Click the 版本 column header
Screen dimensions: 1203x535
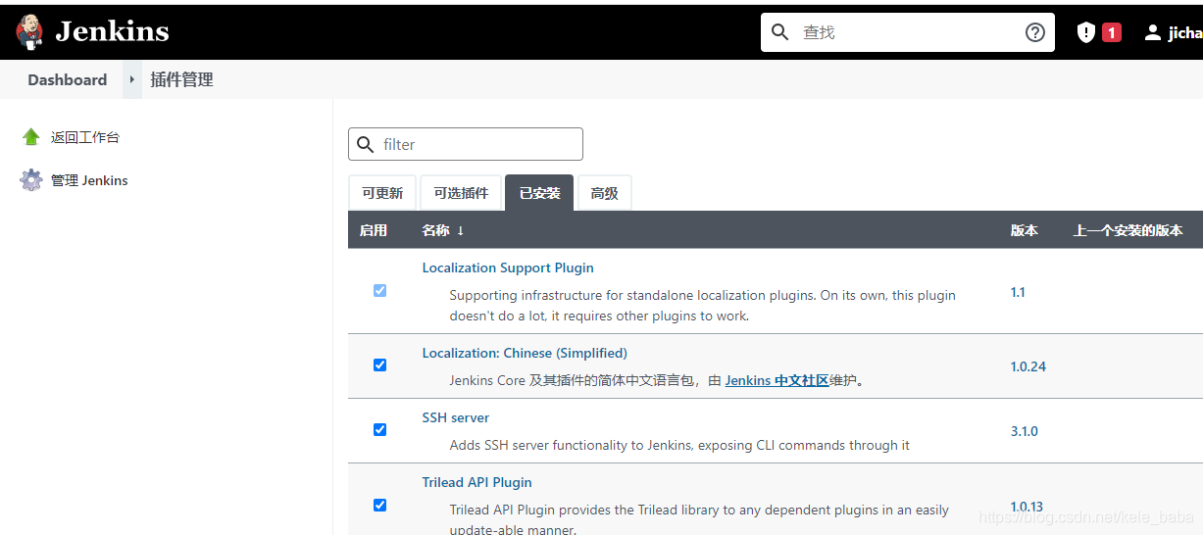click(1025, 230)
